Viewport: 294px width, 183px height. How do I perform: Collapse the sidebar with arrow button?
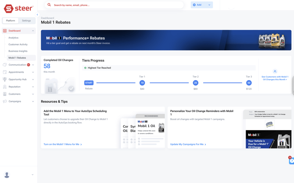[x=37, y=14]
